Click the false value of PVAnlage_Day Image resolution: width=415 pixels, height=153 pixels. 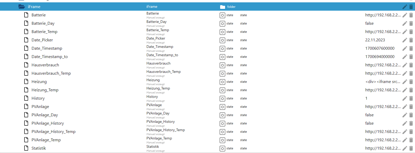[x=369, y=115]
